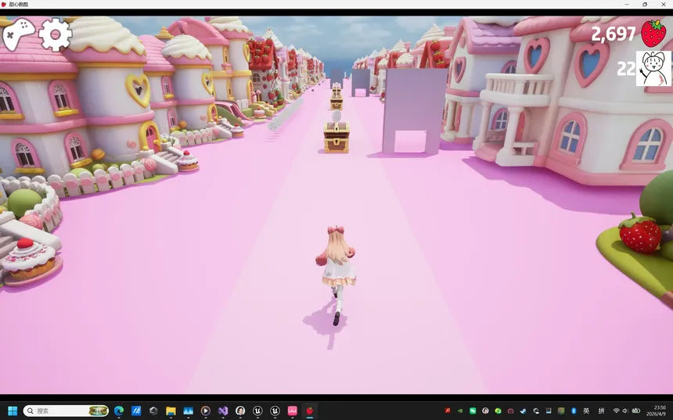Click the 22 counter beside the portrait
The width and height of the screenshot is (673, 420).
pos(626,68)
